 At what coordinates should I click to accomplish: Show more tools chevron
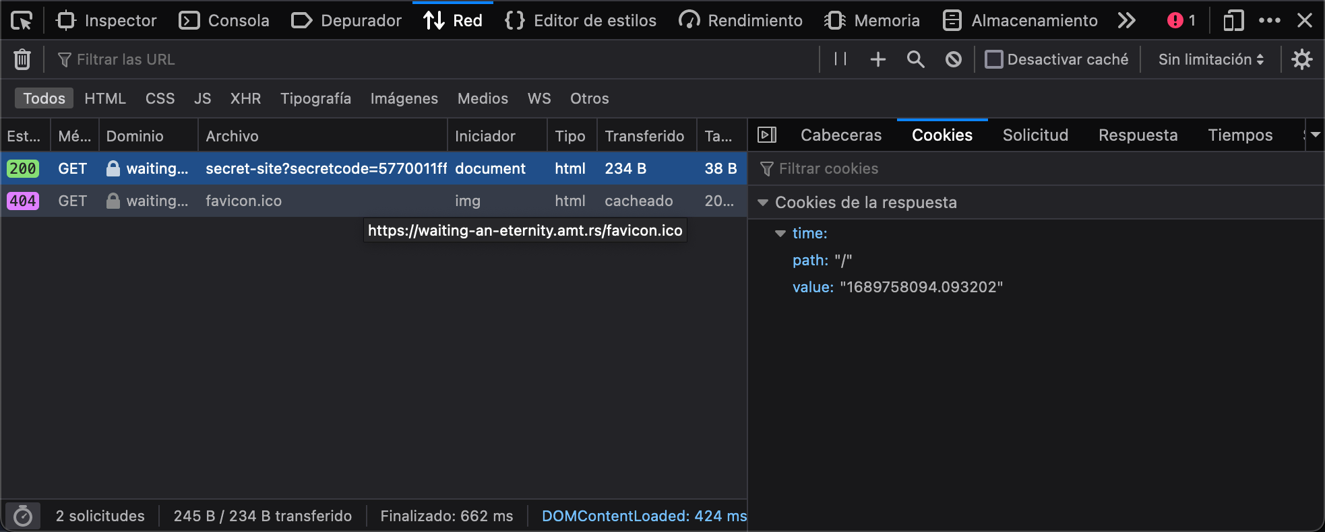(1126, 21)
